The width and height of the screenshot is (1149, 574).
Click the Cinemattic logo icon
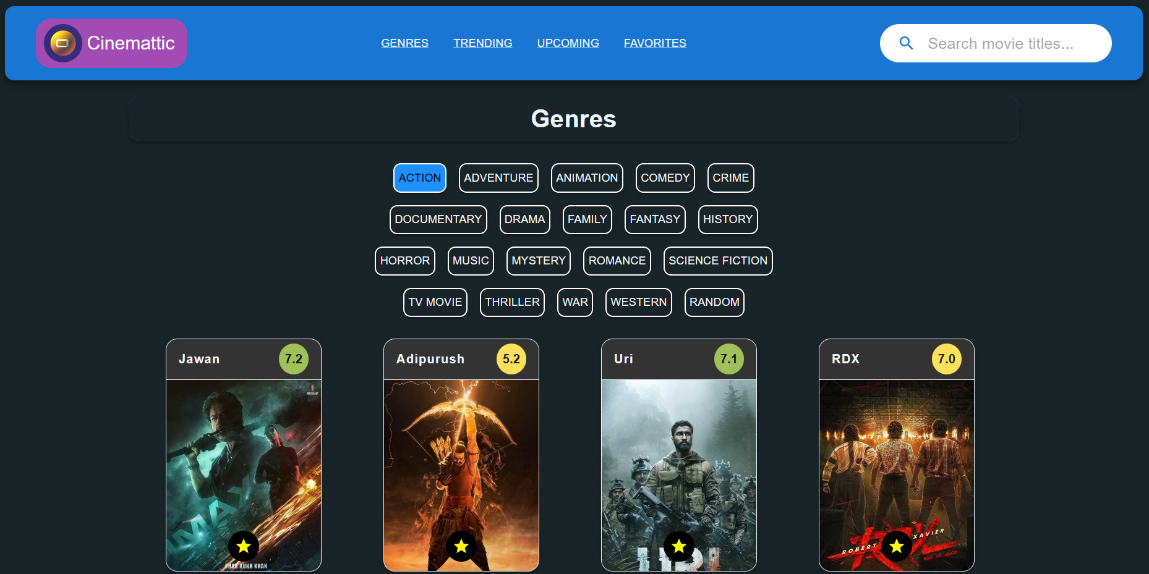point(63,43)
